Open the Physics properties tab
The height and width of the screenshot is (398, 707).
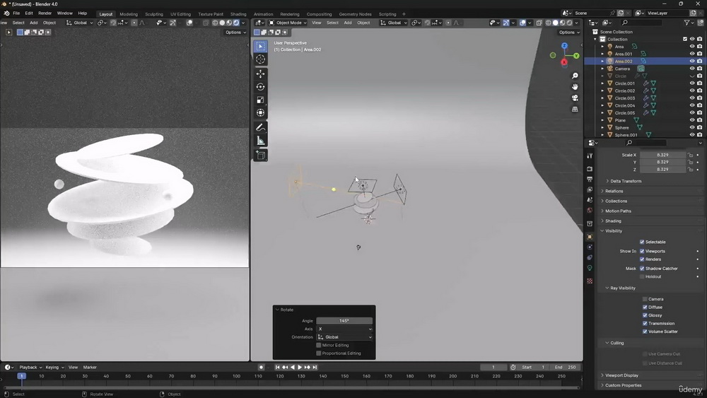pos(590,247)
